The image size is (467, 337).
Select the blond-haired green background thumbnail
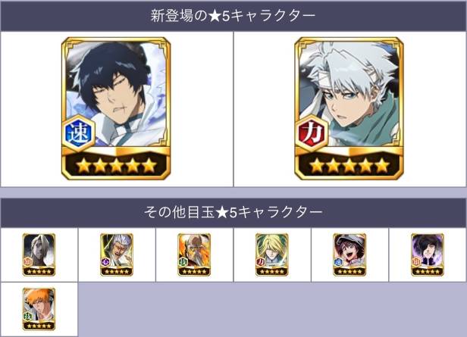point(272,254)
